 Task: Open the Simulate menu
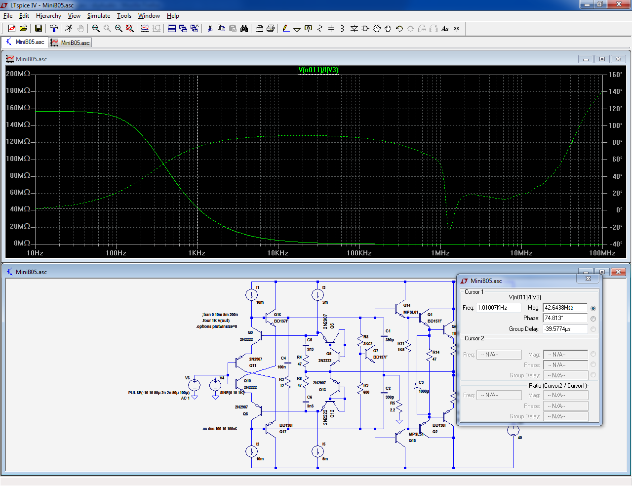pos(99,16)
